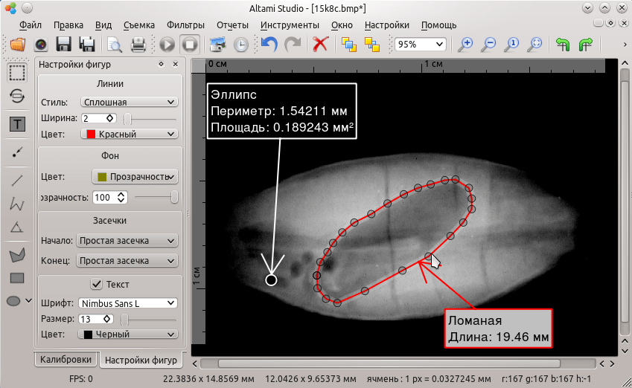Click the text Размер slider
Viewport: 632px width, 388px height.
click(x=149, y=320)
